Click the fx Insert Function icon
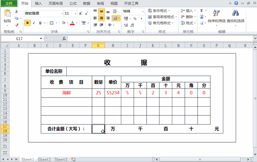The image size is (257, 162). pyautogui.click(x=64, y=38)
